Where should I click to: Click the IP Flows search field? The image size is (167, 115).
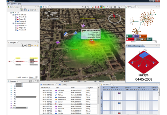(146, 42)
